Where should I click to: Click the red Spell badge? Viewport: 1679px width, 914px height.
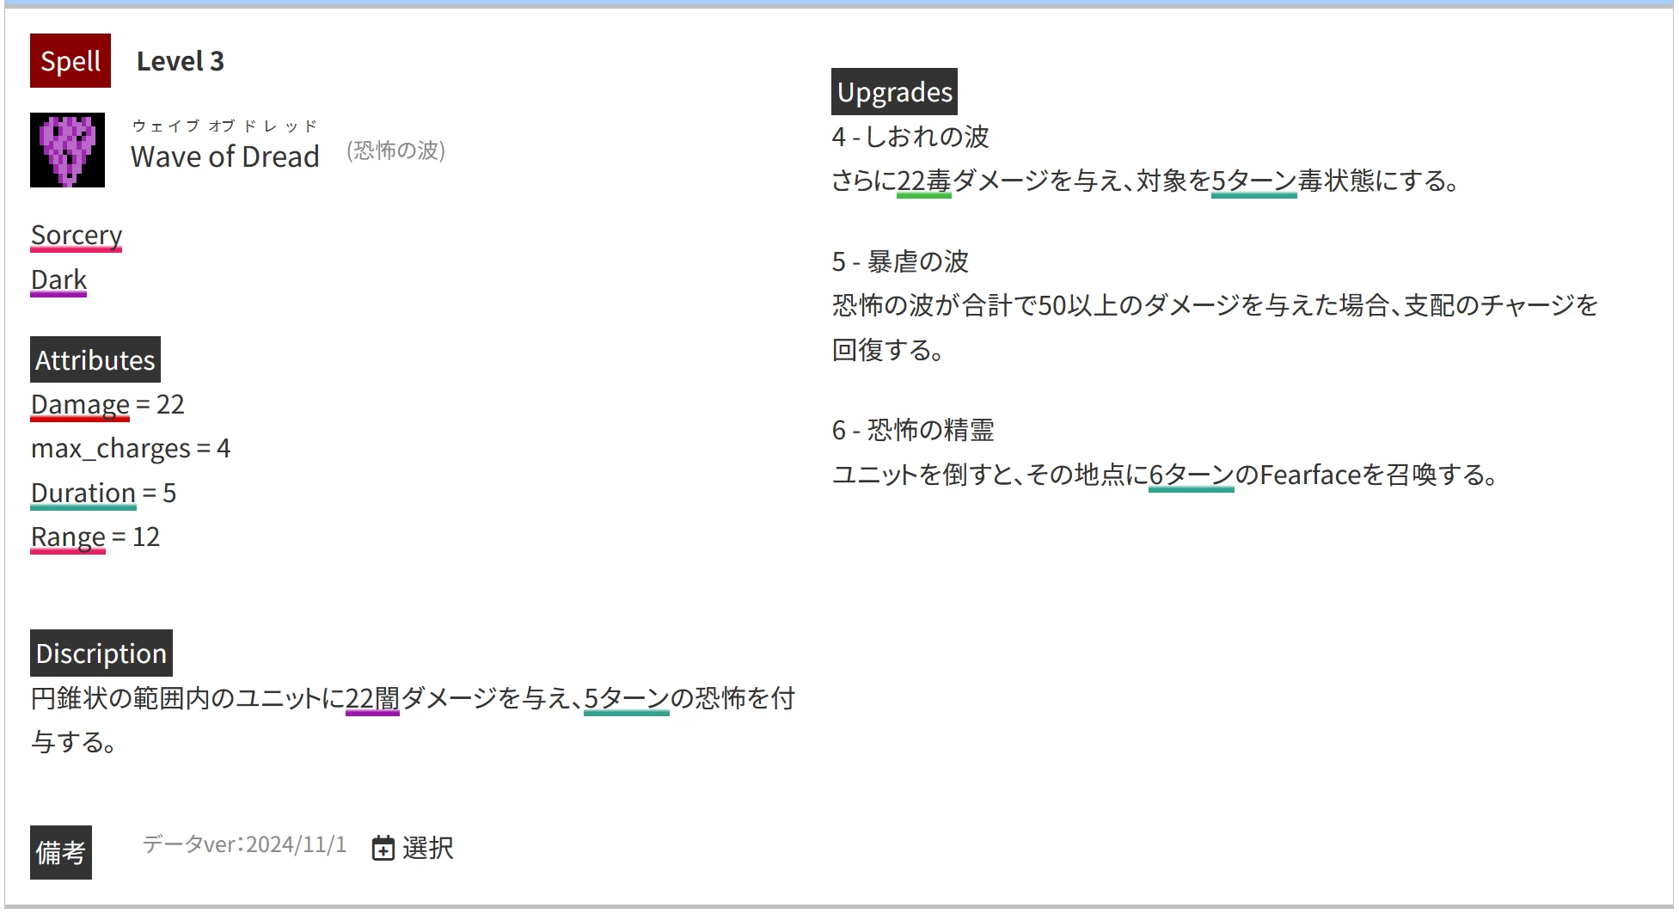tap(70, 61)
